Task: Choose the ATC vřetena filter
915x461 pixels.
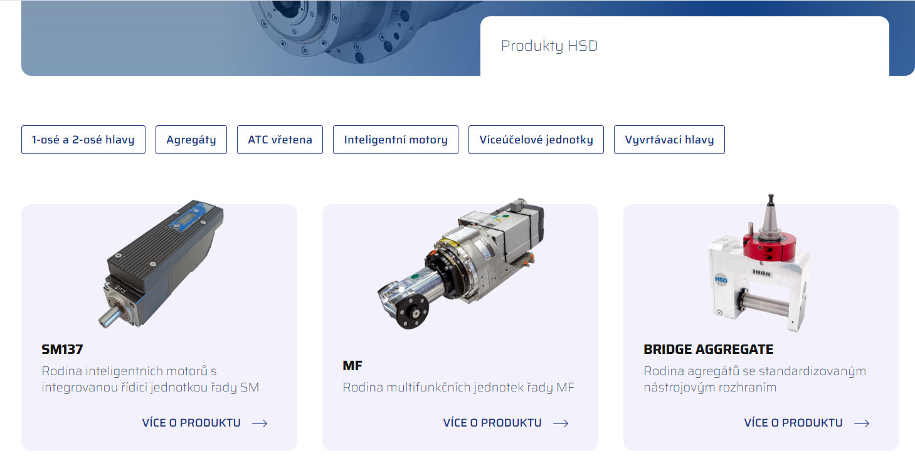Action: [x=280, y=140]
